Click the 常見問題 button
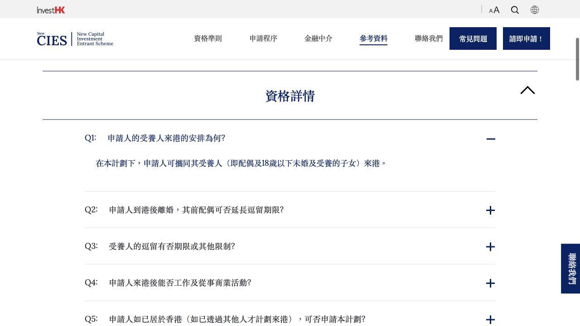The height and width of the screenshot is (326, 580). [473, 38]
